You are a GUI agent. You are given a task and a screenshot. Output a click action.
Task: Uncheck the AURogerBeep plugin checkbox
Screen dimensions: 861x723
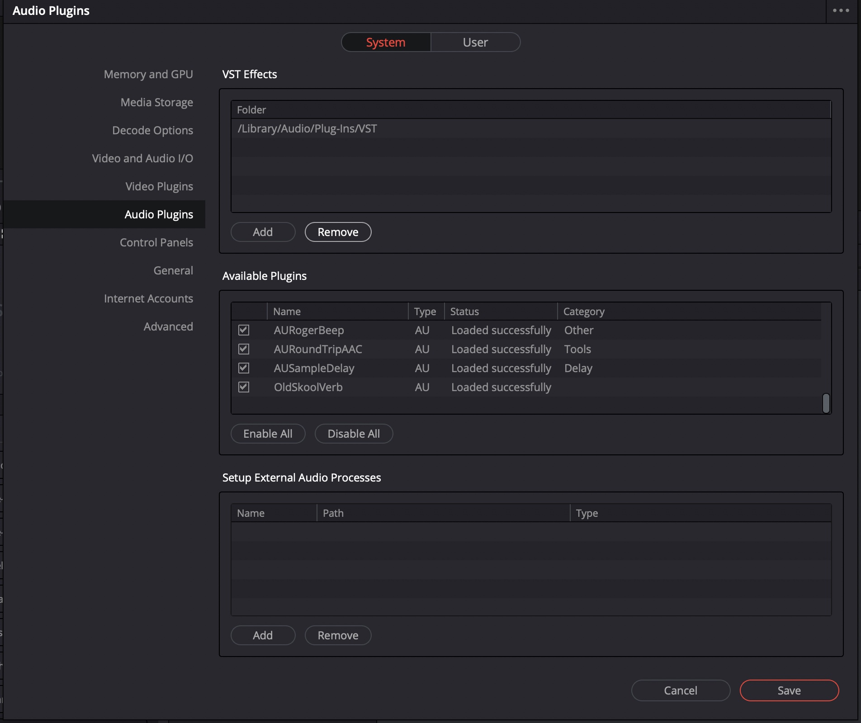coord(244,330)
